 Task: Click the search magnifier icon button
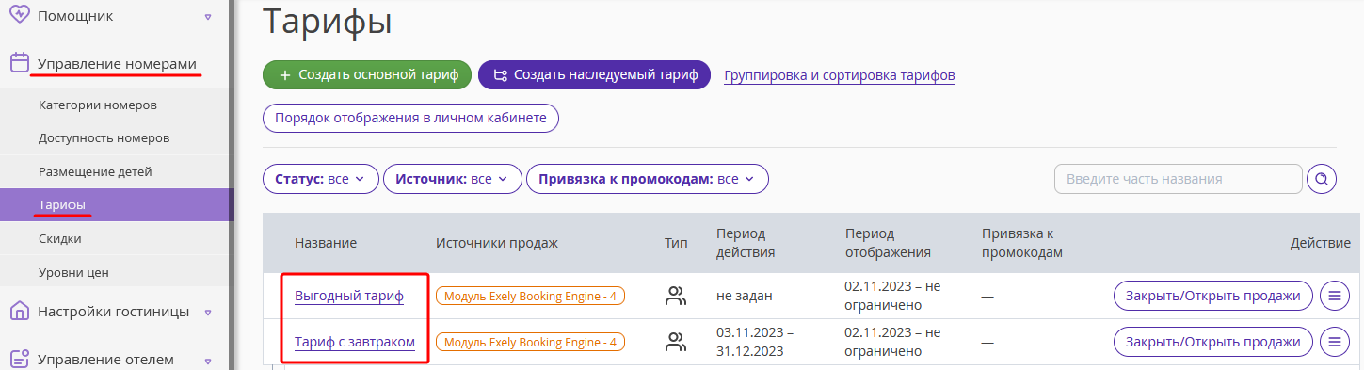click(x=1322, y=179)
